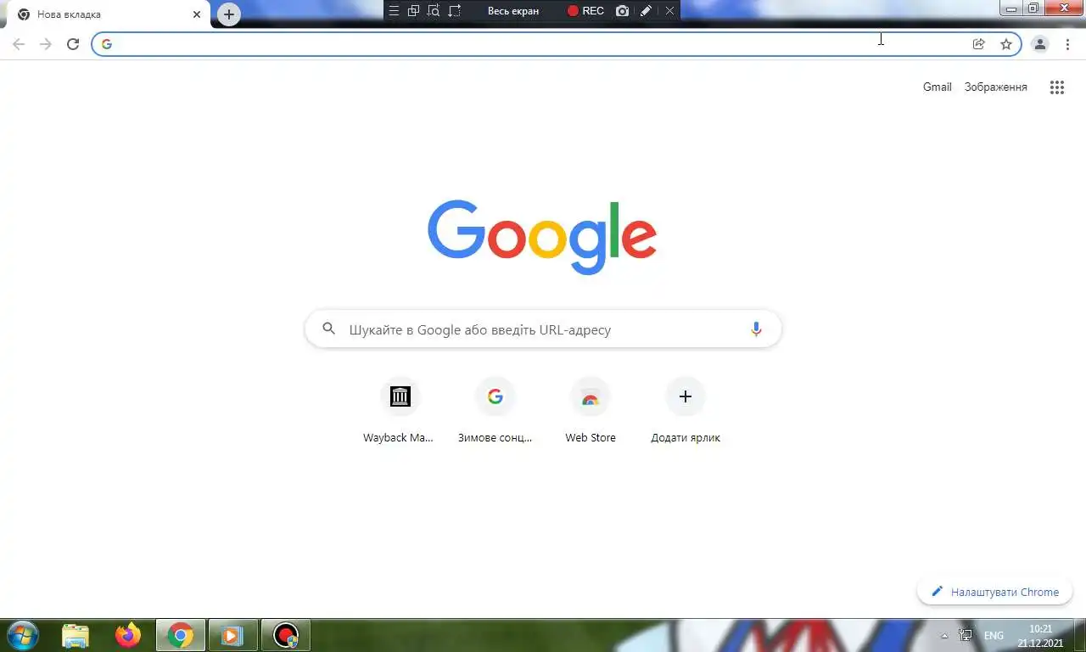Click the share page icon in address bar
This screenshot has height=652, width=1086.
point(978,44)
